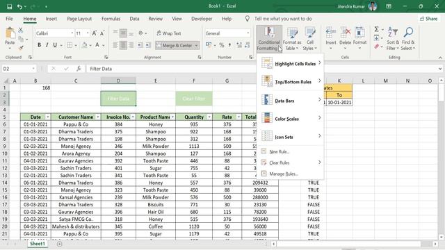Open Find & Select
The height and width of the screenshot is (250, 445).
tap(408, 39)
